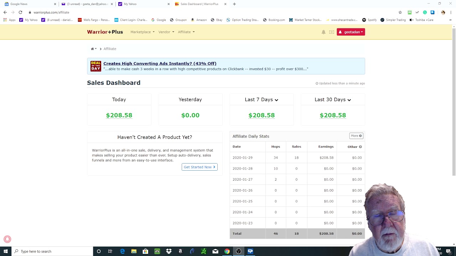Click the page vertical scrollbar
The image size is (456, 256).
coord(454,101)
